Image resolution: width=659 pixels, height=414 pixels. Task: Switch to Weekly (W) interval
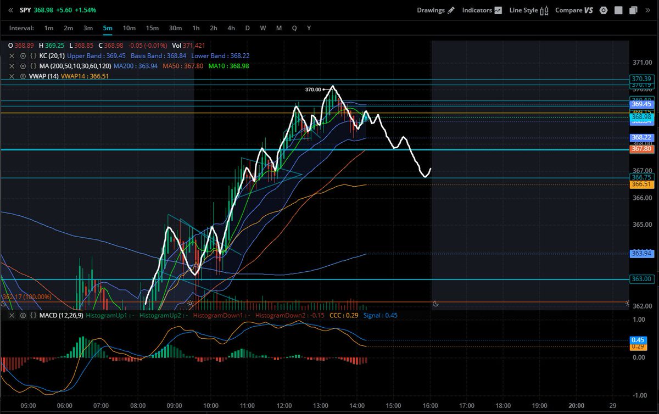pos(263,28)
